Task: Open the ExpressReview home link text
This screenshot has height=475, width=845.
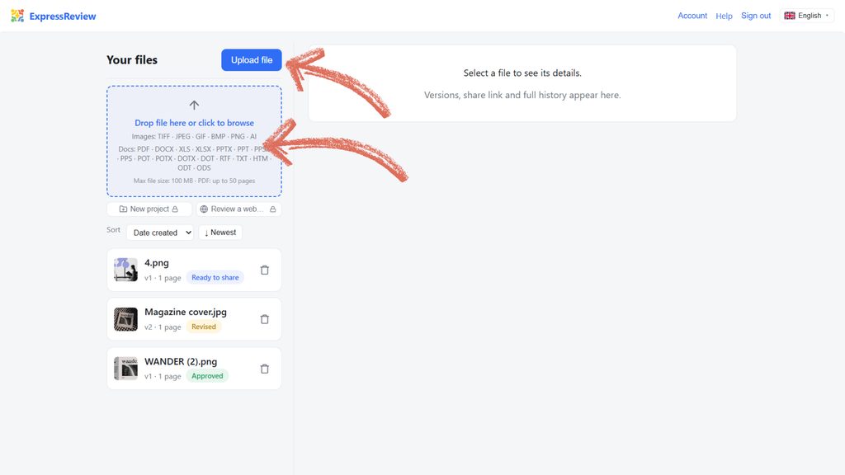Action: pyautogui.click(x=63, y=16)
